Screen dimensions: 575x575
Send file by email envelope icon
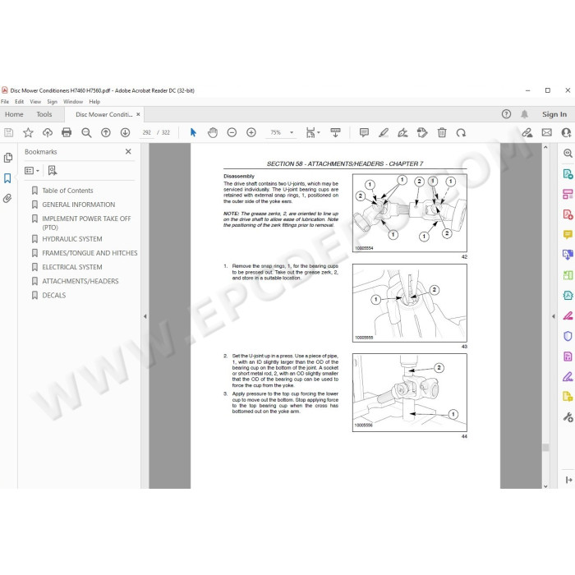(547, 132)
